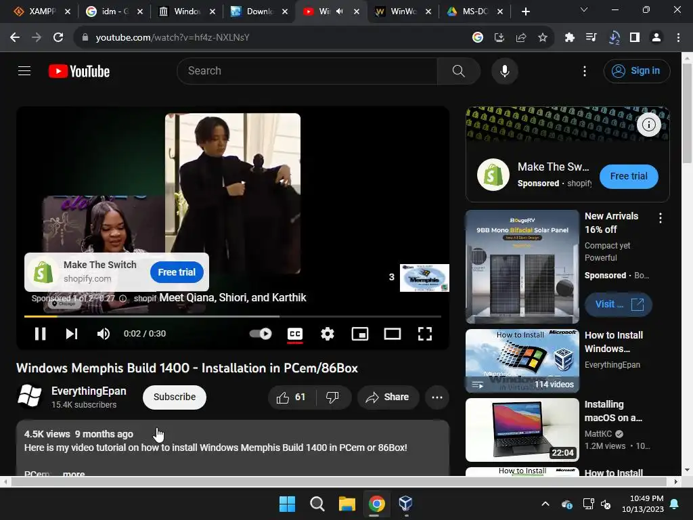Open ad info icon on sidebar banner
The width and height of the screenshot is (693, 520).
pos(648,125)
